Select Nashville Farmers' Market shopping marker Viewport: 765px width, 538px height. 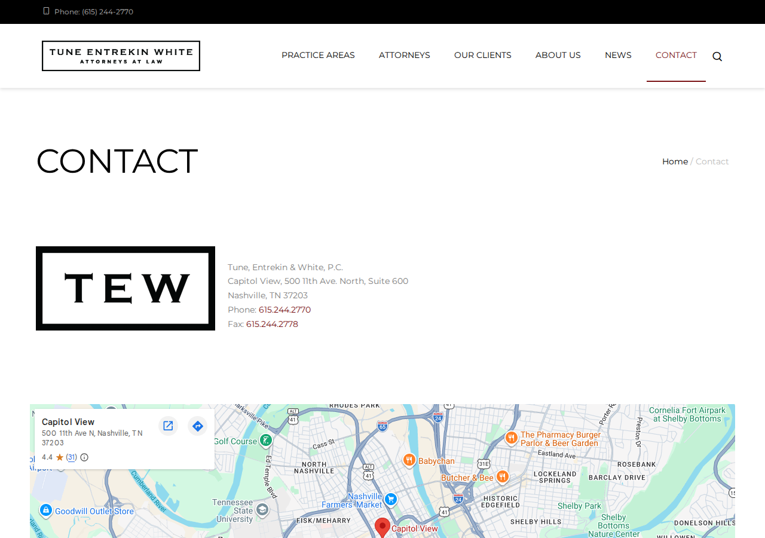tap(391, 499)
